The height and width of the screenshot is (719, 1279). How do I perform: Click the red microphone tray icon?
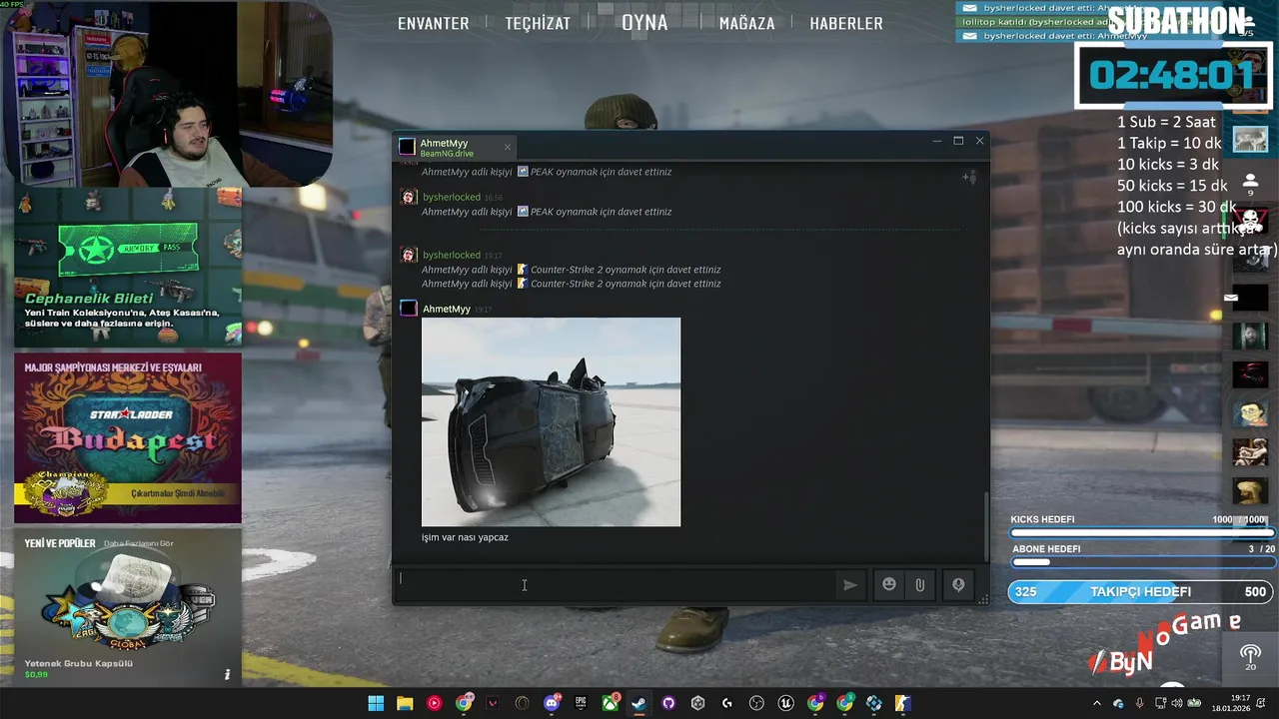(1140, 703)
